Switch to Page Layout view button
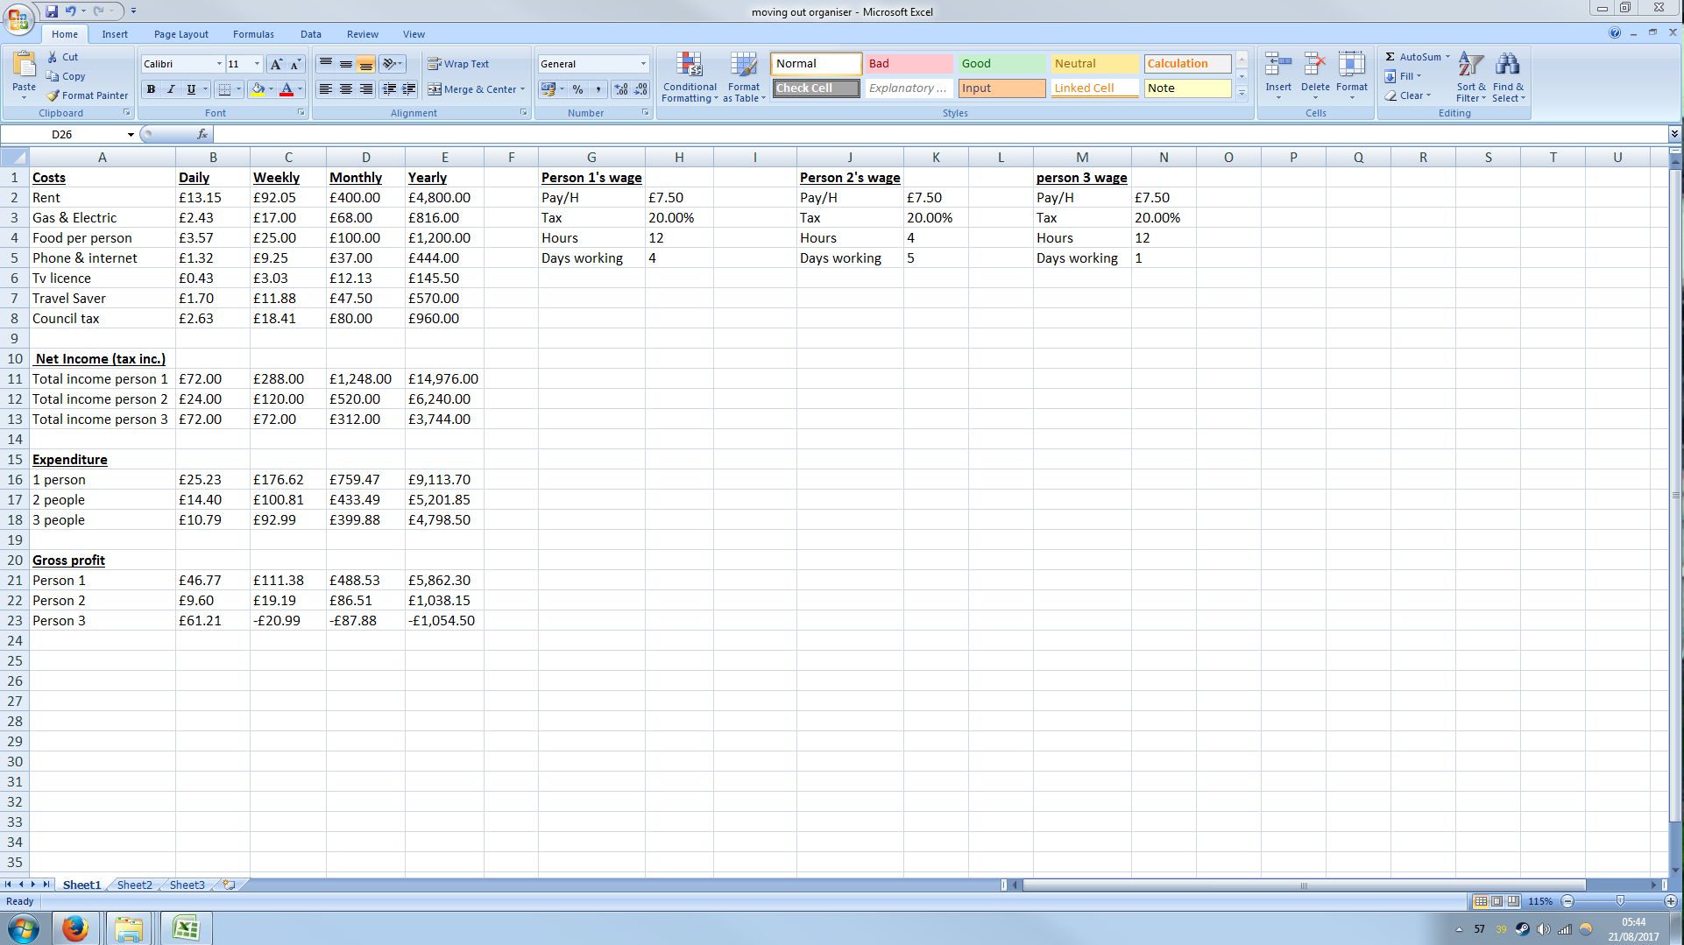The width and height of the screenshot is (1684, 945). tap(1496, 901)
